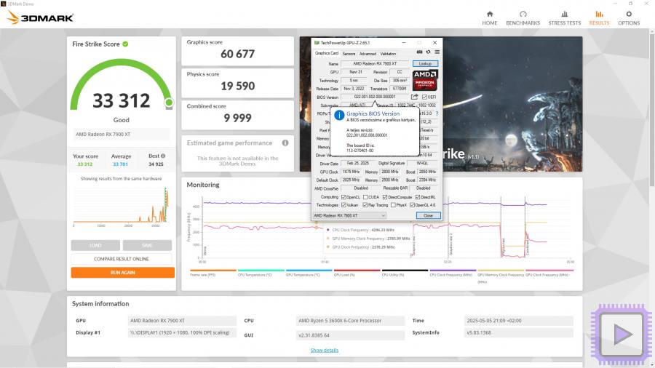Click the Driver Date Feb 25, 2025 field
This screenshot has height=368, width=655.
tap(356, 164)
